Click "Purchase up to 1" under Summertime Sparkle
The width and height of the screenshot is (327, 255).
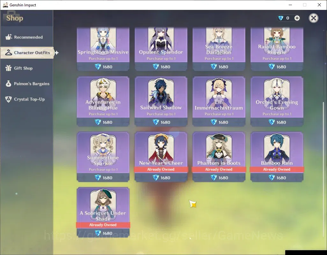point(103,170)
